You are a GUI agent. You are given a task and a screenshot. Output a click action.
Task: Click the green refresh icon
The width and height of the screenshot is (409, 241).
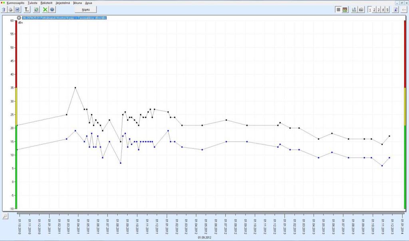point(36,10)
